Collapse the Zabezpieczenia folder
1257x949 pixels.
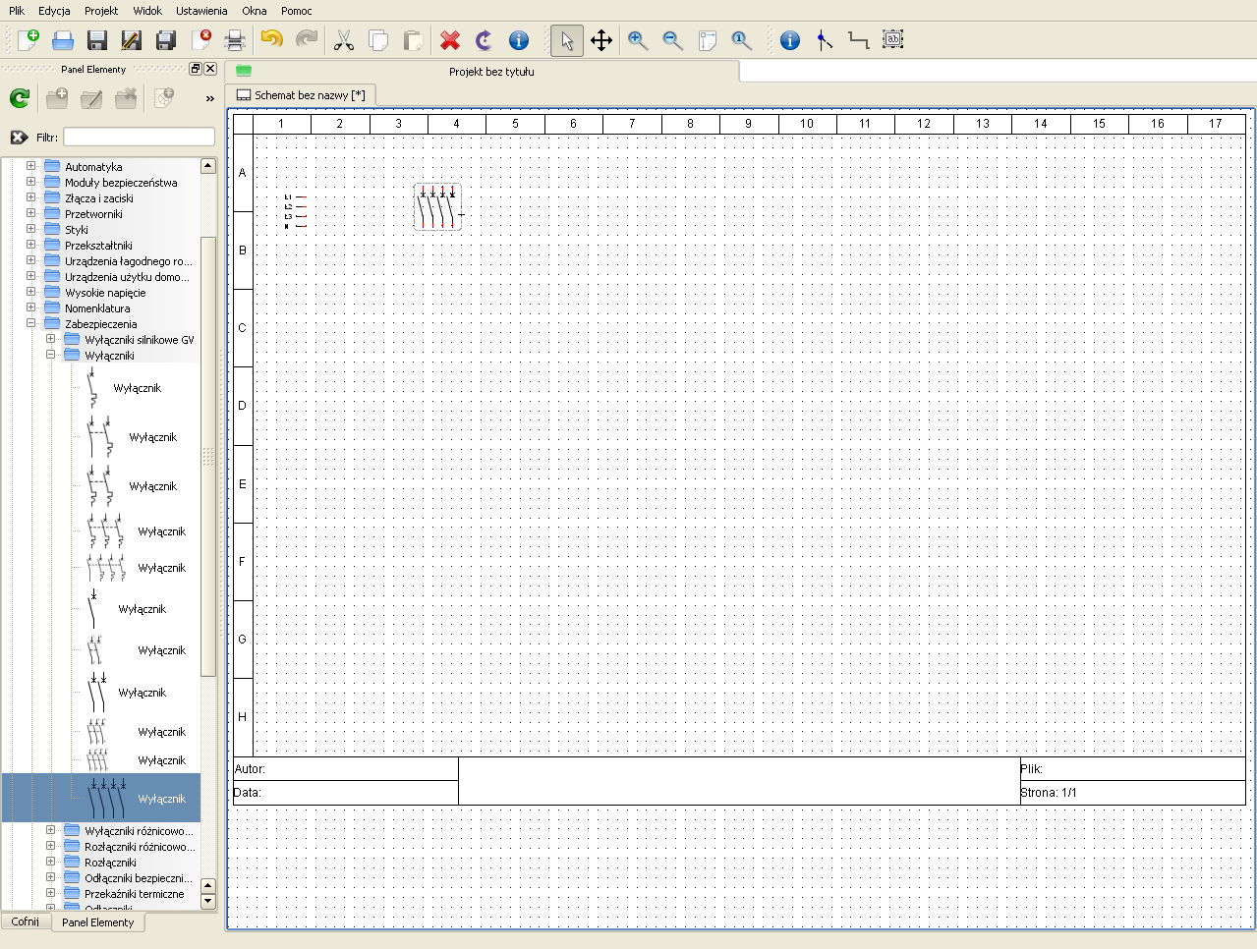pyautogui.click(x=30, y=323)
